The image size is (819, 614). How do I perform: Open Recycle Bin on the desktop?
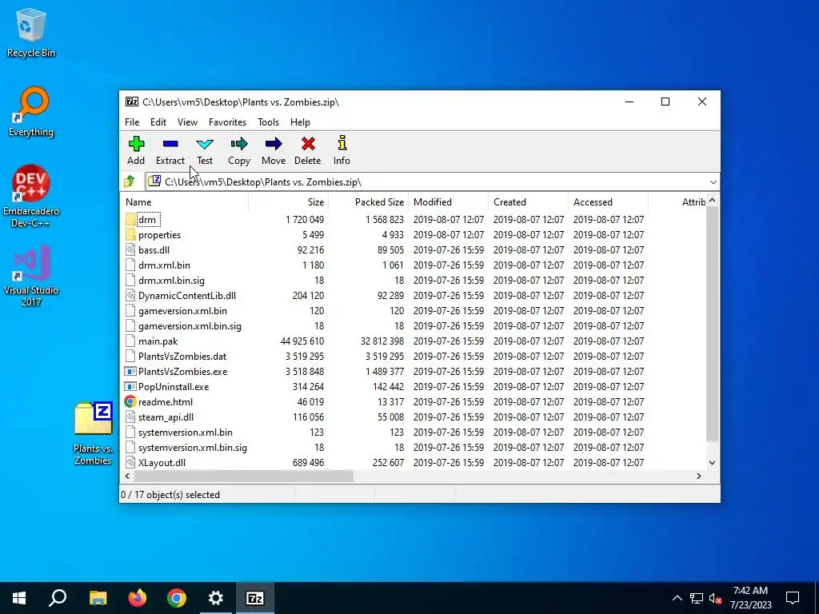(x=31, y=32)
